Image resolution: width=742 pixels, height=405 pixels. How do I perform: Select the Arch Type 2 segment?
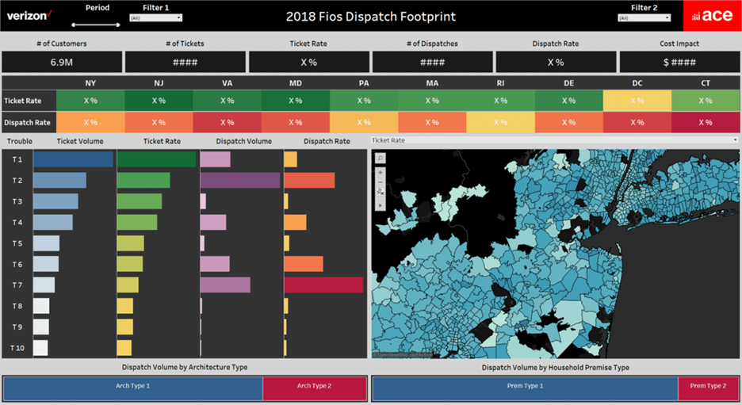315,388
